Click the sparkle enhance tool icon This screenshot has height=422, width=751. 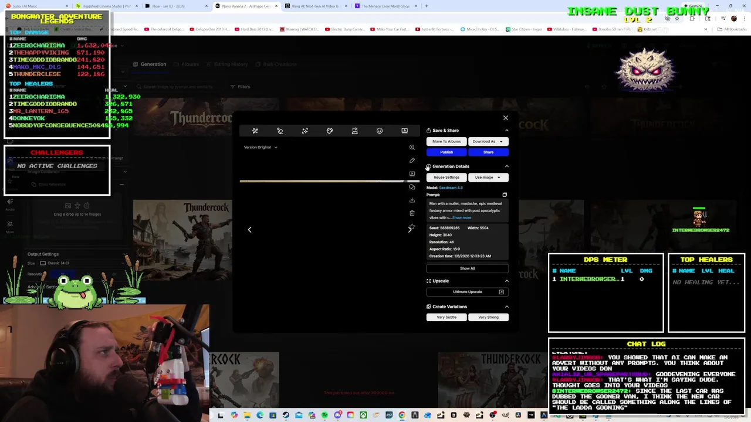click(305, 131)
